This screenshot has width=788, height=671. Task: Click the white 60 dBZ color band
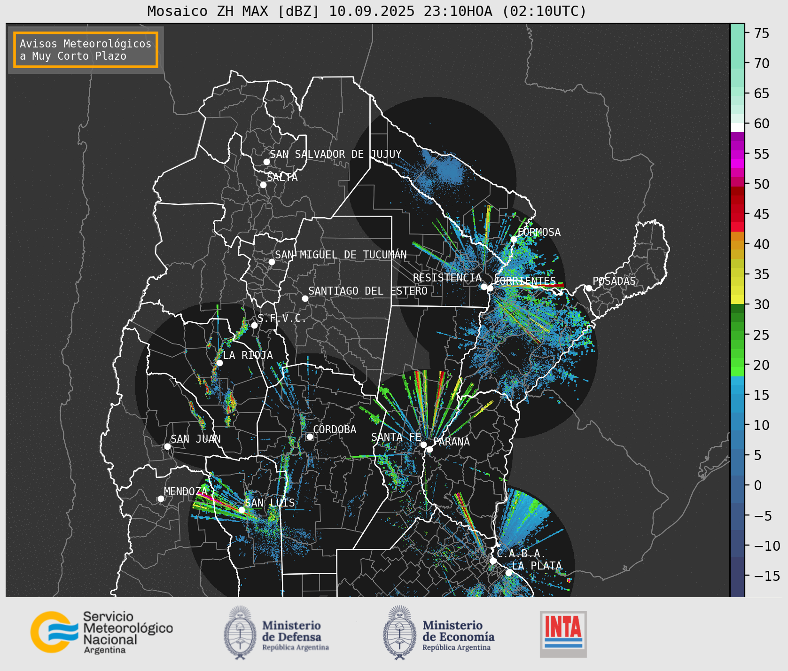[737, 127]
